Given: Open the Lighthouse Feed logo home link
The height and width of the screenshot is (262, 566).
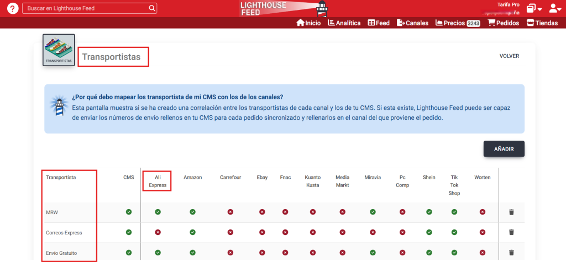Looking at the screenshot, I should (283, 9).
